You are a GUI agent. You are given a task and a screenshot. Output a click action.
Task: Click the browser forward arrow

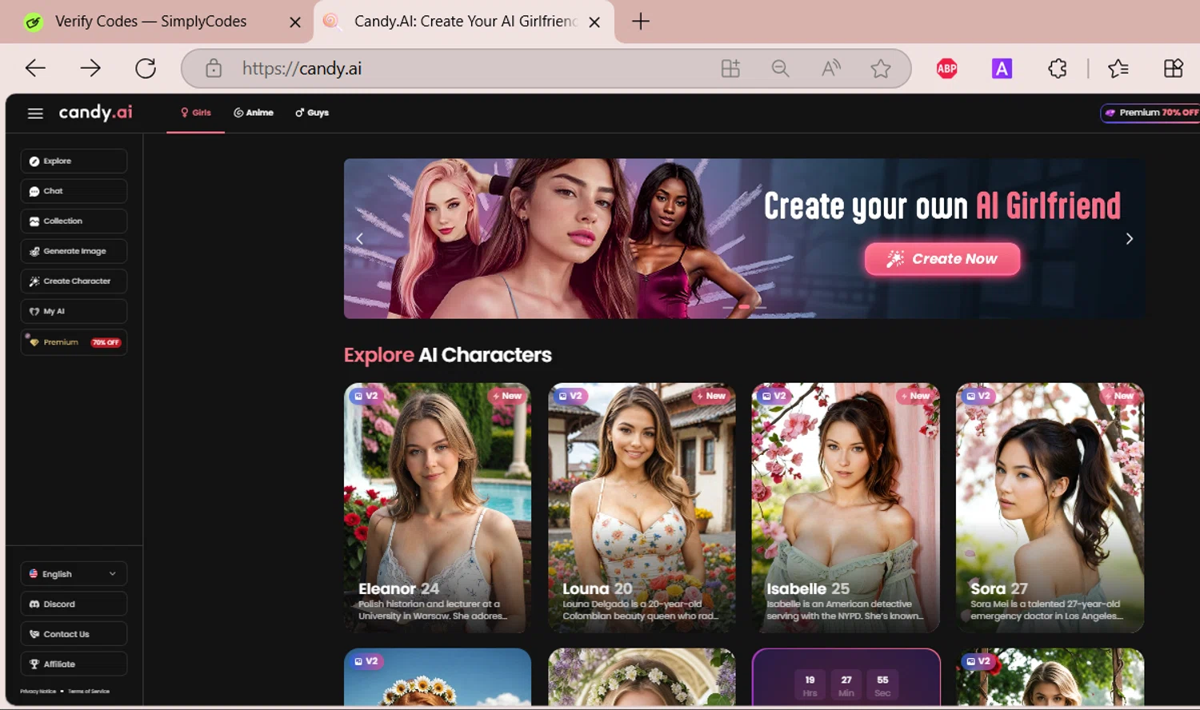coord(90,69)
